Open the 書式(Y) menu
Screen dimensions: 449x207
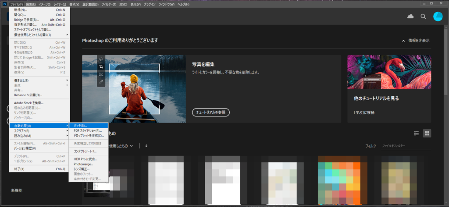tap(74, 4)
